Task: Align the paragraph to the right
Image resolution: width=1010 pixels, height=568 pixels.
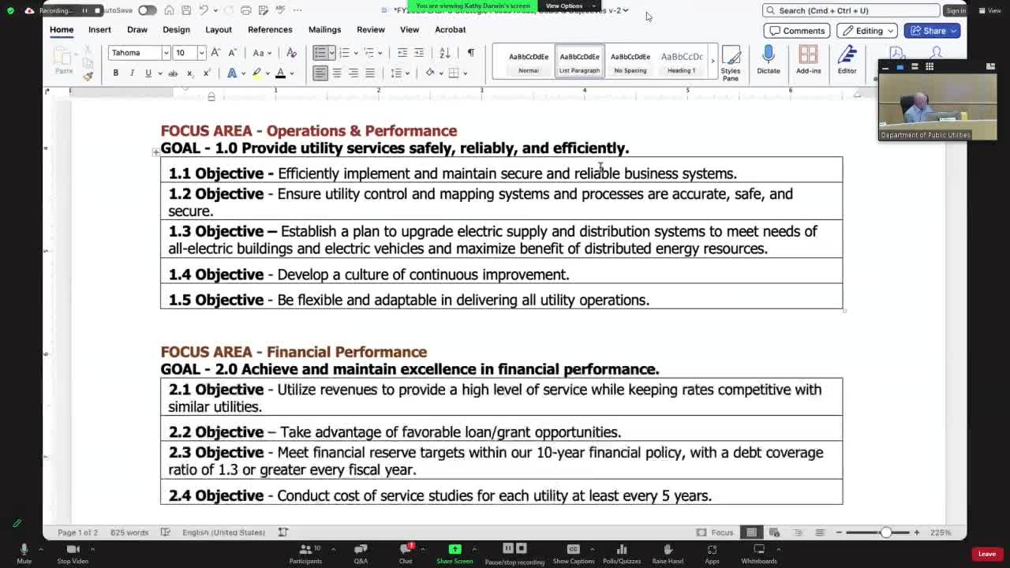Action: click(353, 73)
